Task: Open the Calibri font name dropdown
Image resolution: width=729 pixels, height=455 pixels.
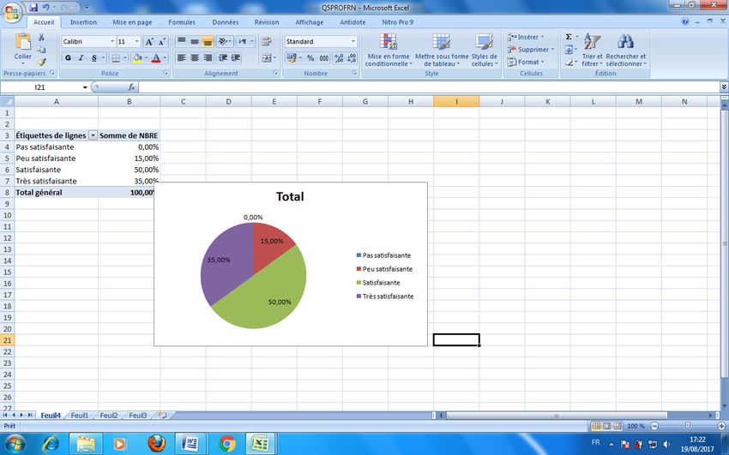Action: [112, 42]
